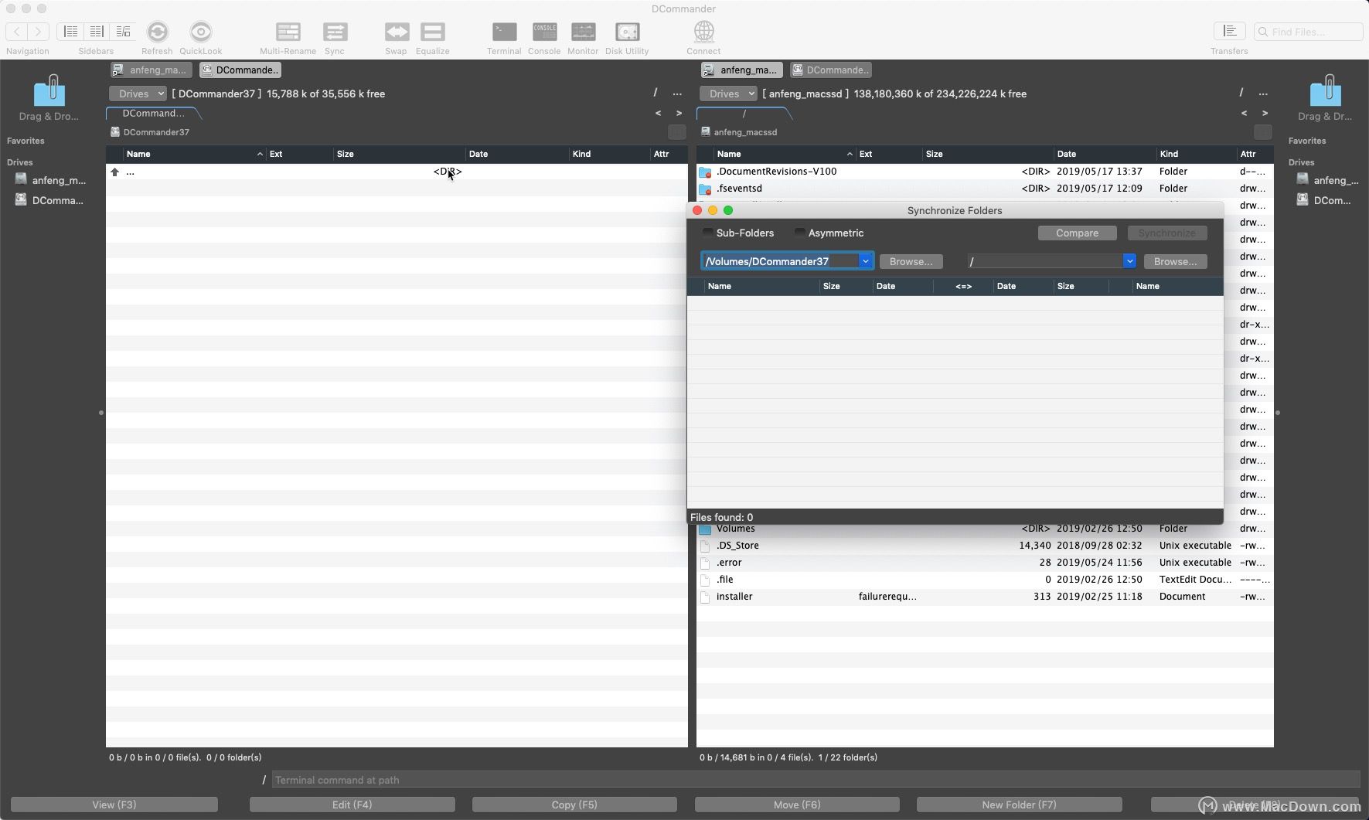Click the right Drag & Drop clip icon
The image size is (1369, 820).
(1325, 90)
